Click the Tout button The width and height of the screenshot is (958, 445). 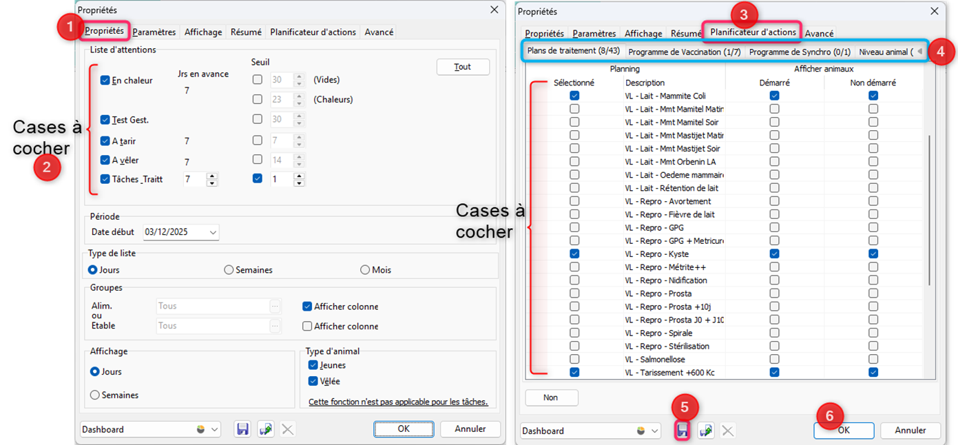coord(463,67)
